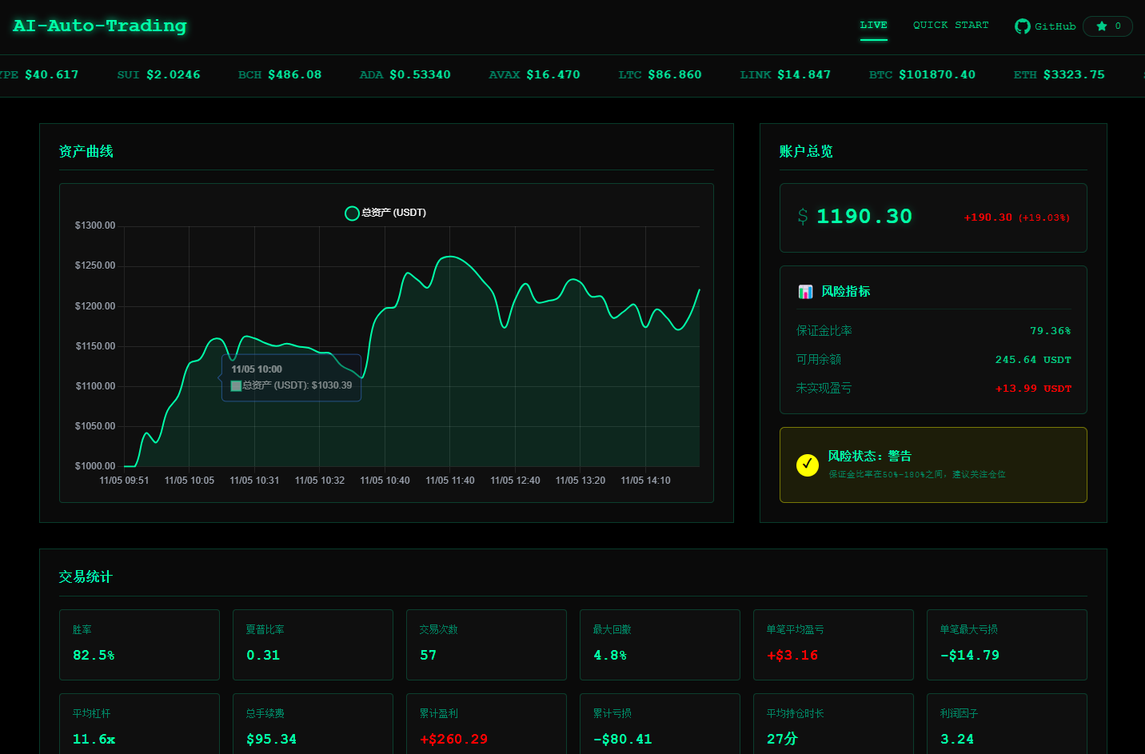Click the LINK ticker entry
Image resolution: width=1145 pixels, height=754 pixels.
tap(784, 74)
